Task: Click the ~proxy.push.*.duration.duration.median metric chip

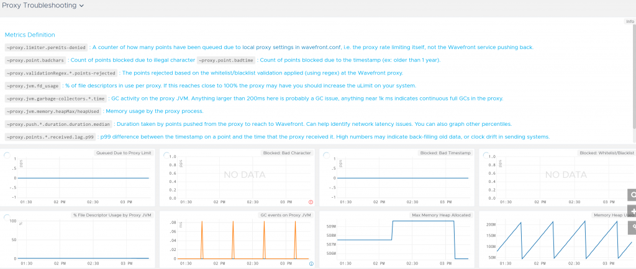Action: 59,124
